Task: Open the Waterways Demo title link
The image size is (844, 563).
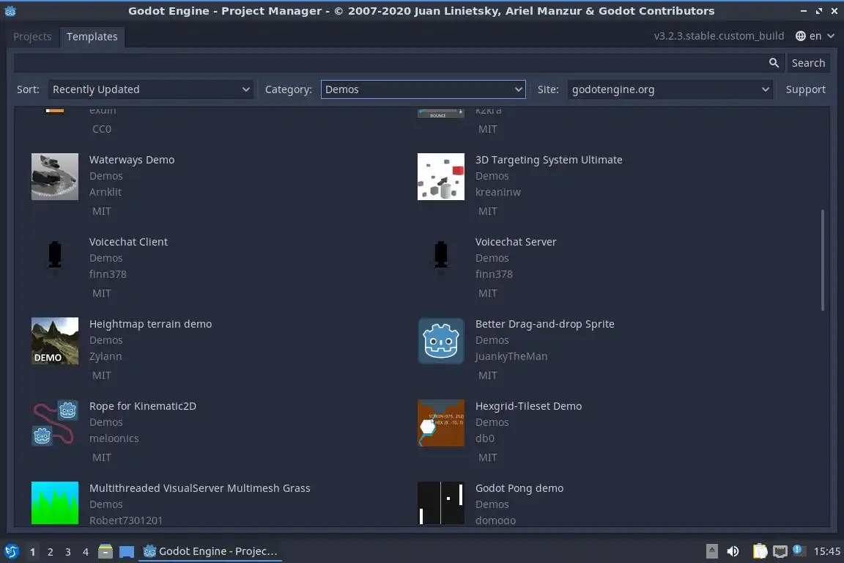Action: point(132,160)
